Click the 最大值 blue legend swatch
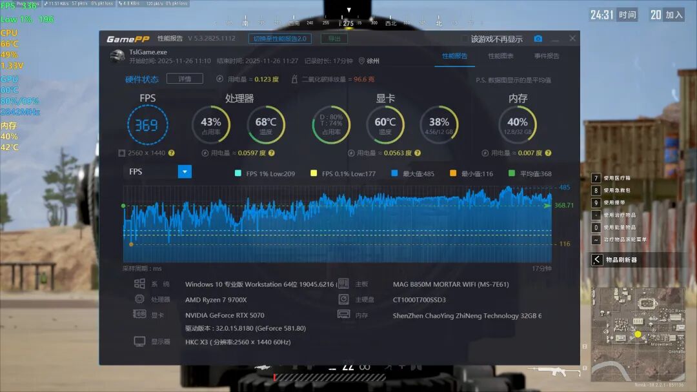The width and height of the screenshot is (697, 392). coord(394,173)
